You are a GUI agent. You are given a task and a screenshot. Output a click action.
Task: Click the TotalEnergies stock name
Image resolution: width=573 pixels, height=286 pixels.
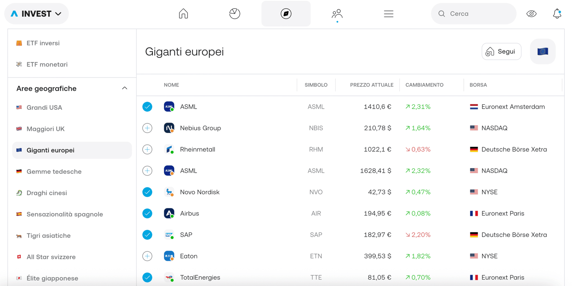[x=200, y=277]
